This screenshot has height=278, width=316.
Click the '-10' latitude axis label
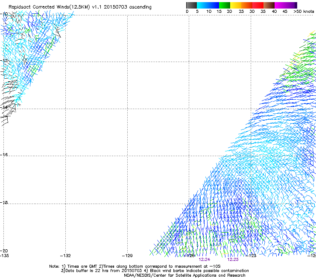(4, 14)
